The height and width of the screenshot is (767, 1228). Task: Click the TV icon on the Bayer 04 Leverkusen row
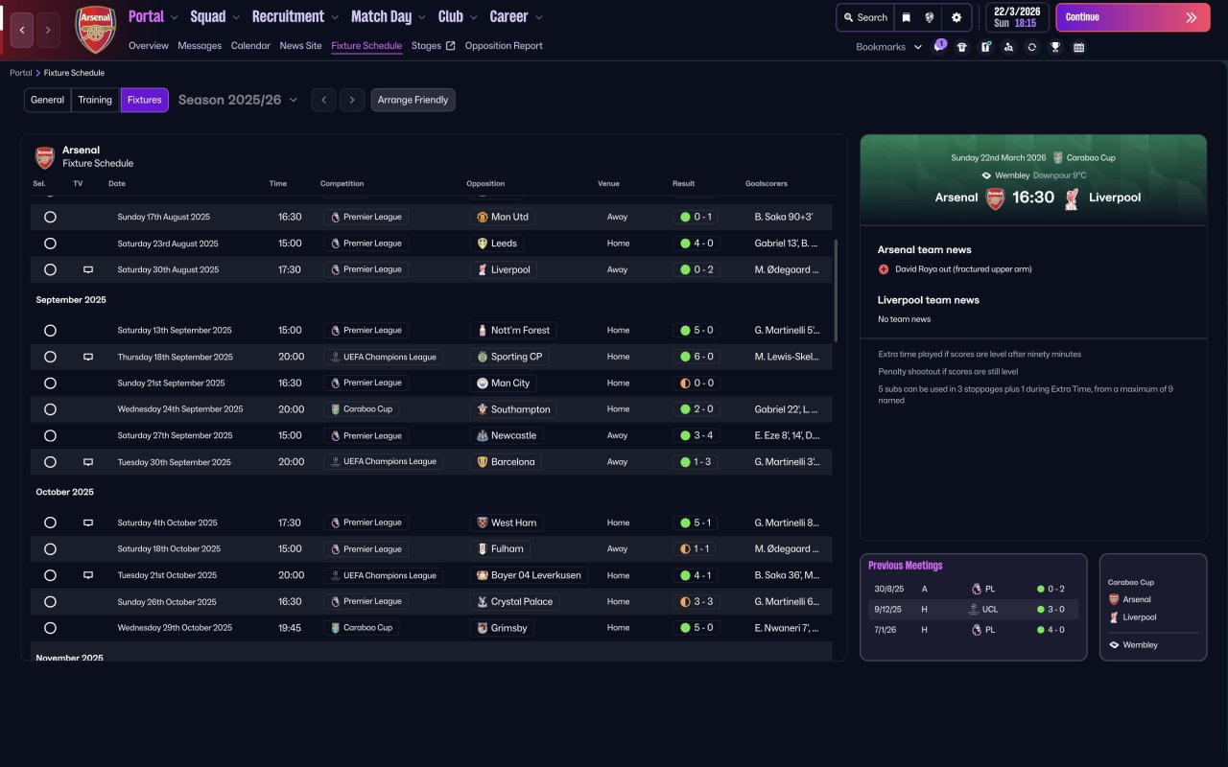click(88, 575)
